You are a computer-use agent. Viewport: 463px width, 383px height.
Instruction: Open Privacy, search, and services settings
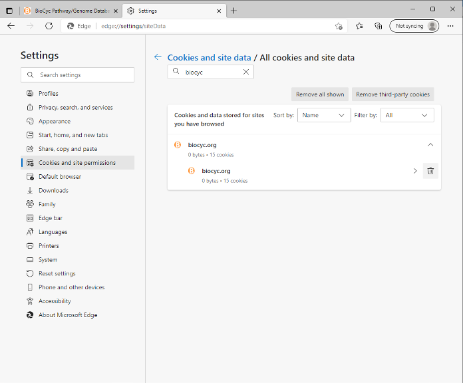(75, 108)
